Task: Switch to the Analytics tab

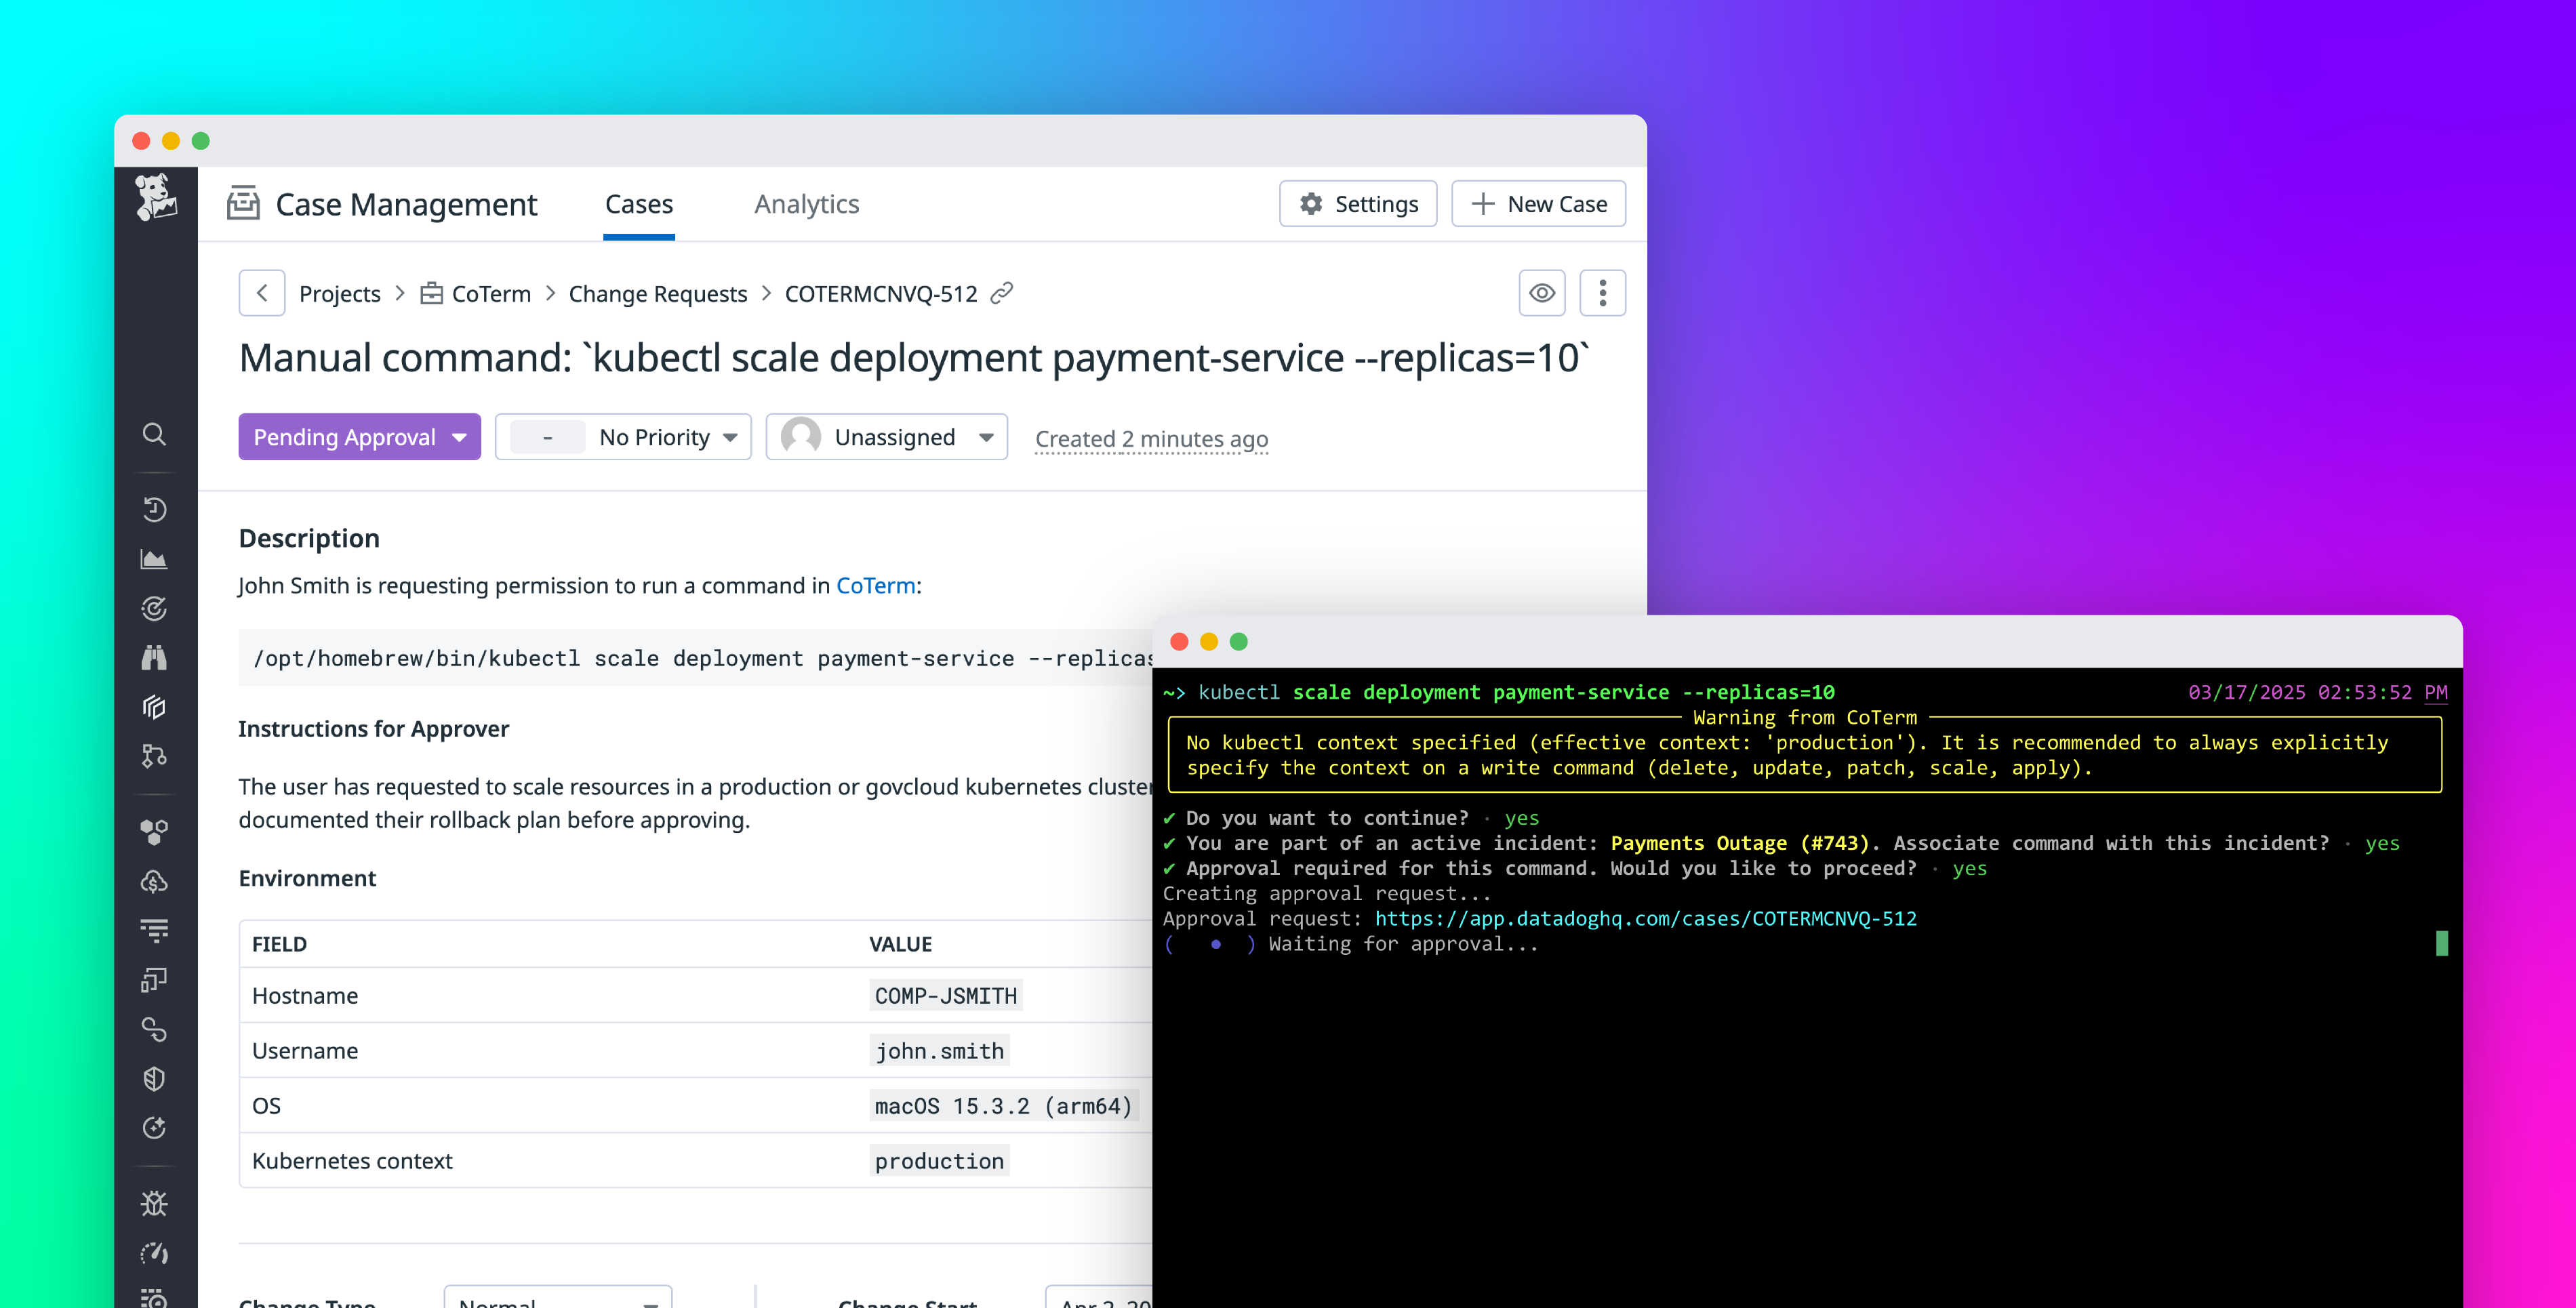Action: pyautogui.click(x=806, y=204)
